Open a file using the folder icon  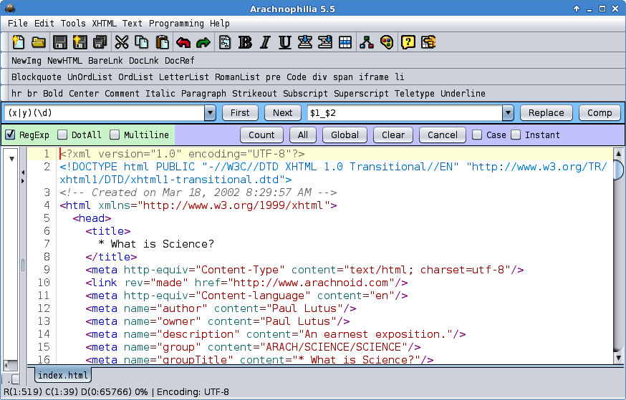pos(39,42)
